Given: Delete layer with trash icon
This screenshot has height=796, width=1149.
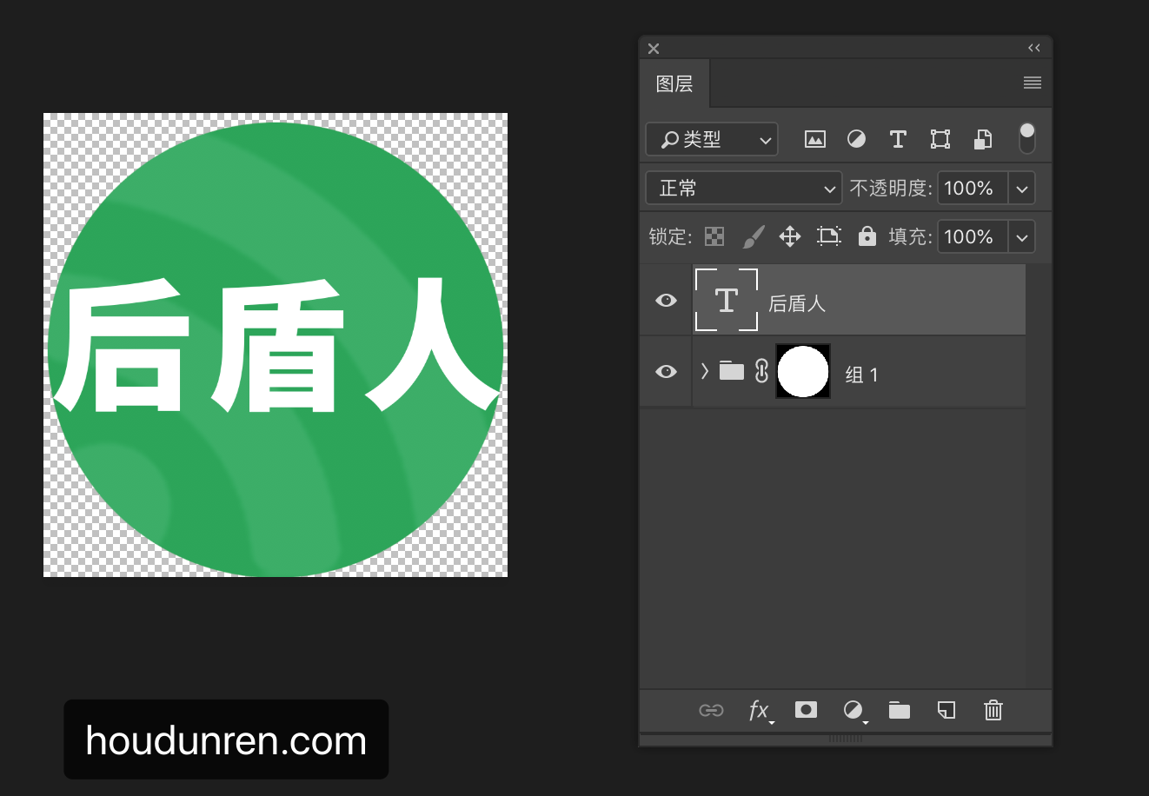Looking at the screenshot, I should [x=993, y=711].
